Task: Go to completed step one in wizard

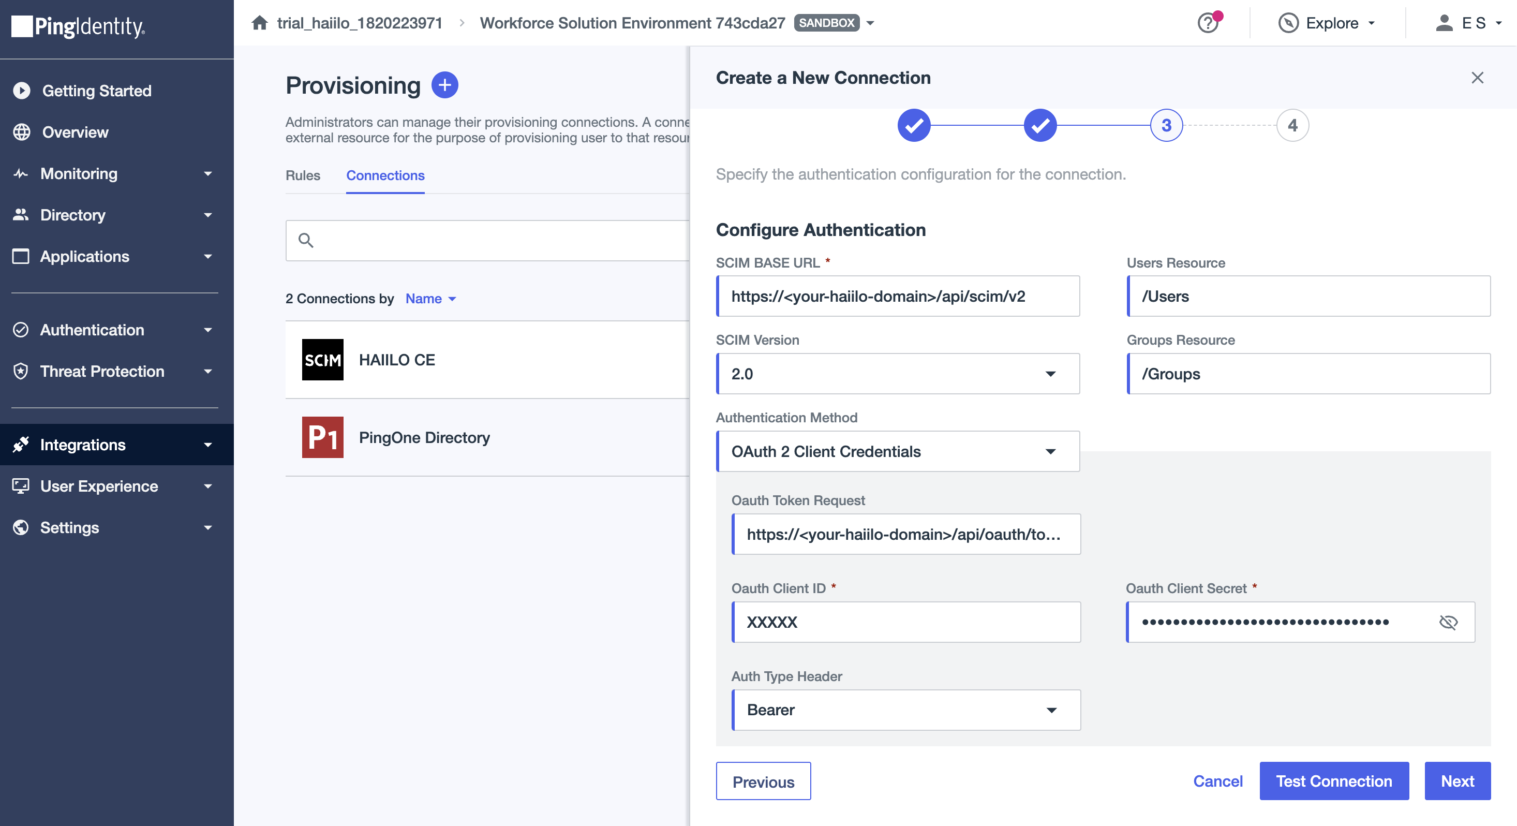Action: (914, 125)
